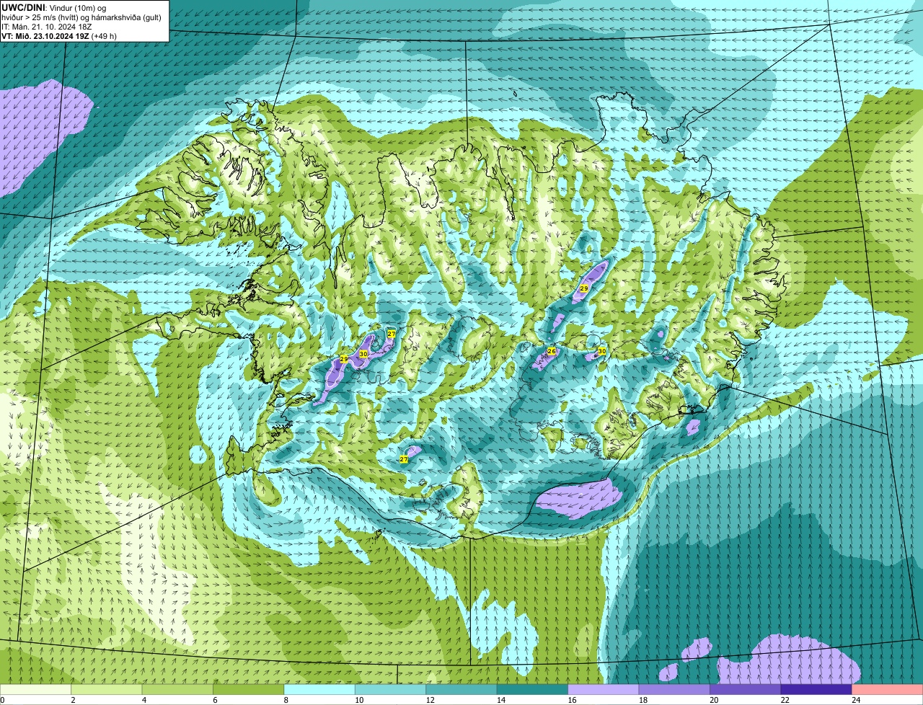Click the 12–14 m/s medium teal legend swatch
This screenshot has height=705, width=923.
pyautogui.click(x=462, y=689)
